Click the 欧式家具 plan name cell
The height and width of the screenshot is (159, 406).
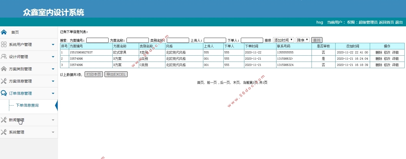(x=125, y=52)
